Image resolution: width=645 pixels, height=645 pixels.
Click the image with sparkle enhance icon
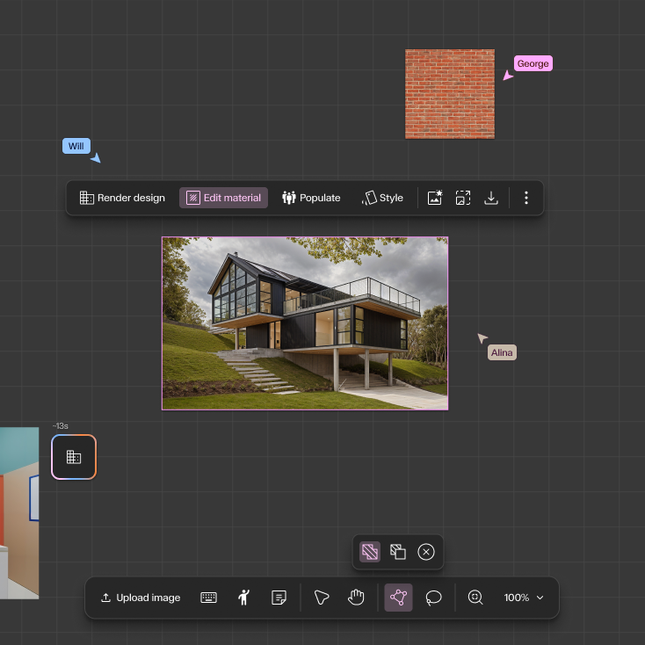(434, 198)
